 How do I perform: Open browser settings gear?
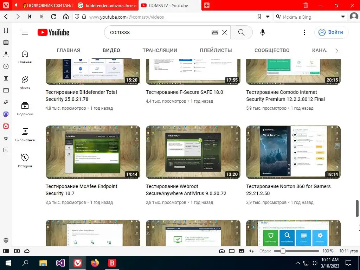[6, 240]
